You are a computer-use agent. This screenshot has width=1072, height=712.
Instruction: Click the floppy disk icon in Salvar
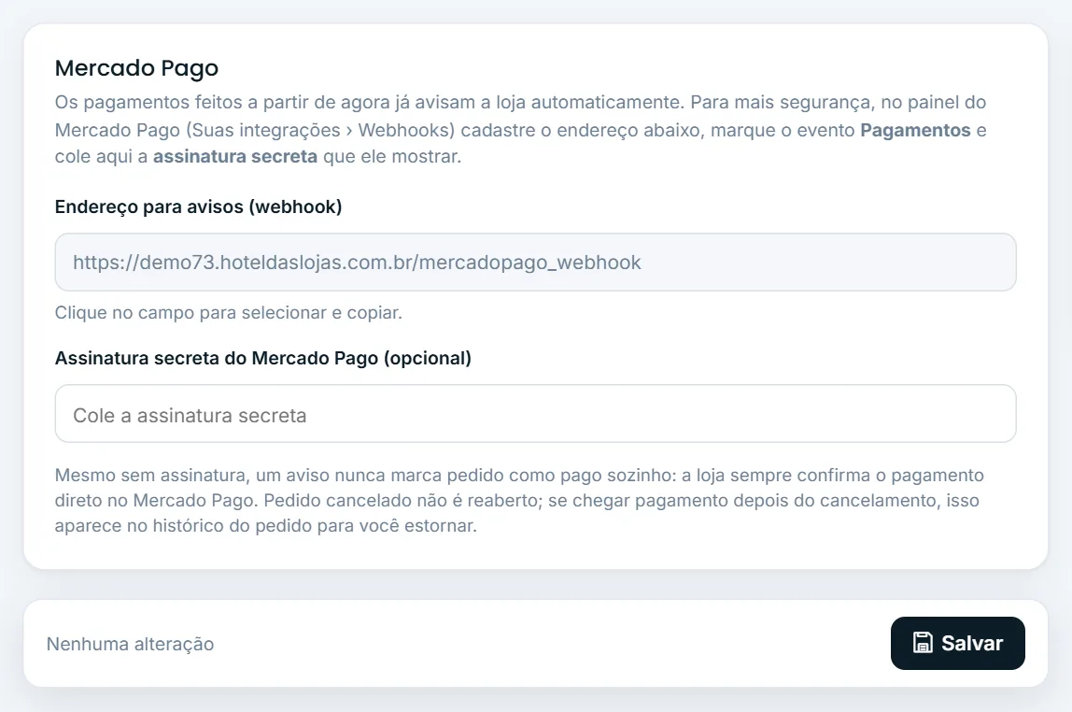click(923, 643)
